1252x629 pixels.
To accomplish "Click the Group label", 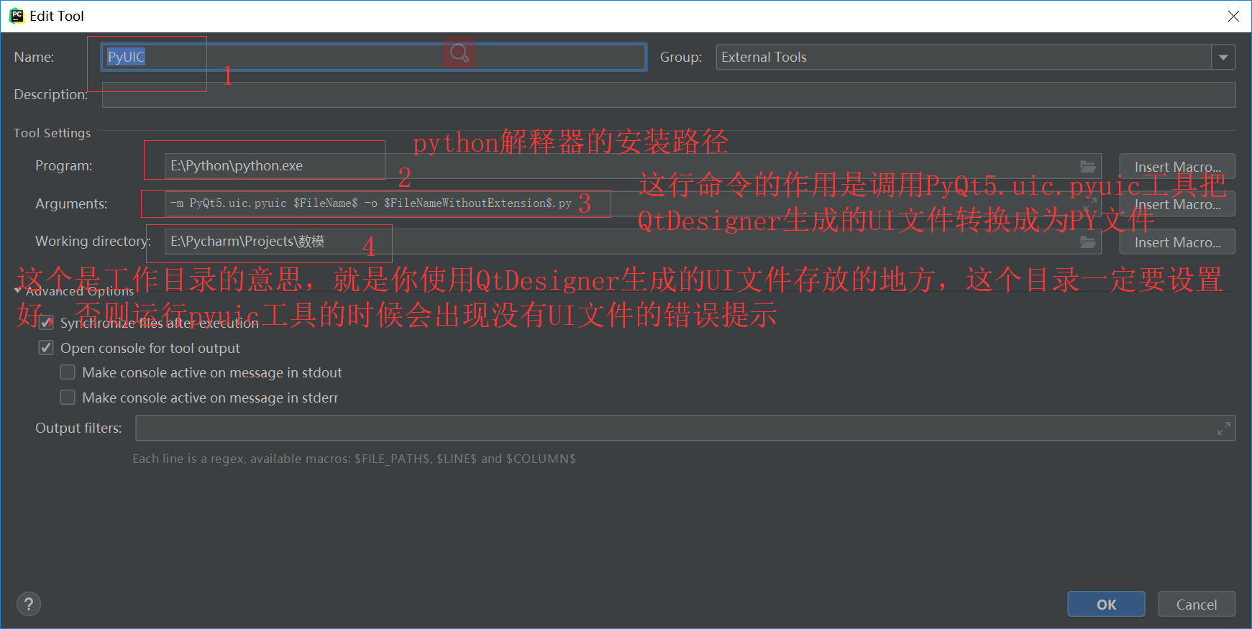I will coord(681,58).
